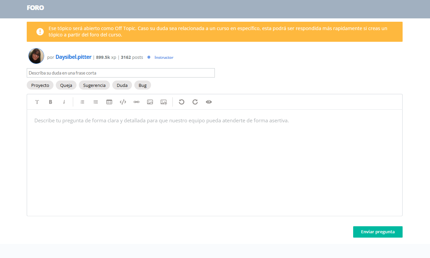Click the 3162 posts text
Screen dimensions: 430x258
click(x=132, y=57)
